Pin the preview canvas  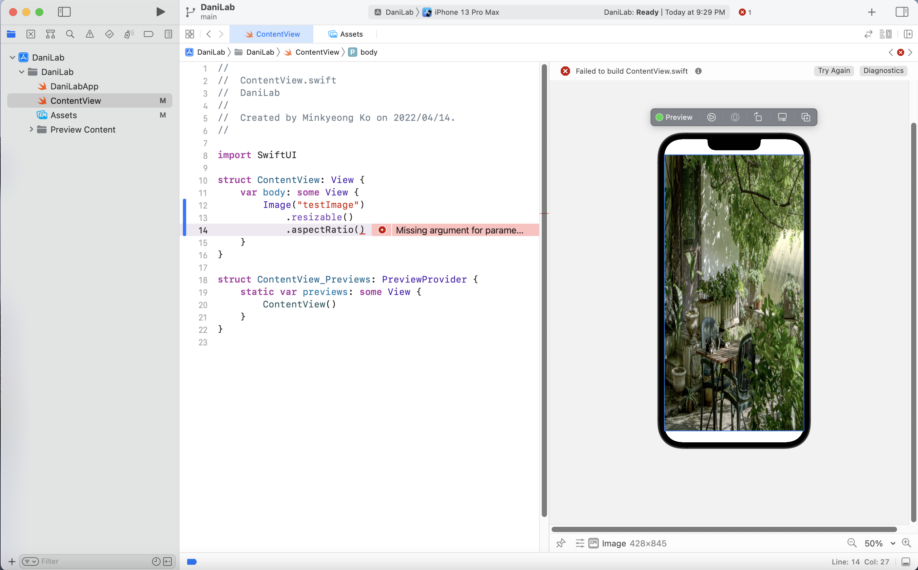pos(561,543)
